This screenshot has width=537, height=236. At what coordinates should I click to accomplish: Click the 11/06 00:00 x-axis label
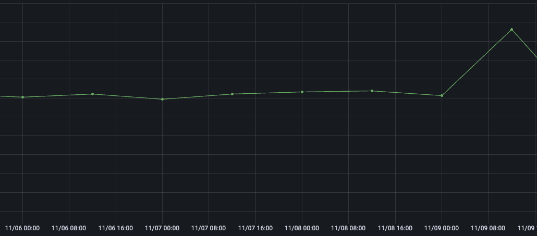22,228
